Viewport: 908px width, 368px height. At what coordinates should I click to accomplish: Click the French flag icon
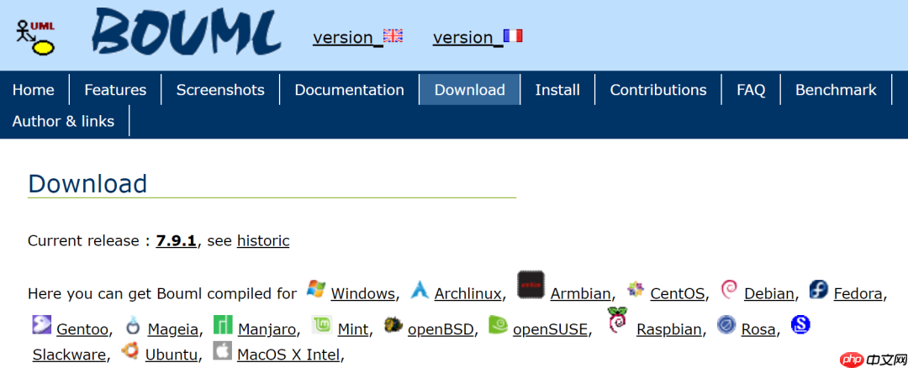513,36
